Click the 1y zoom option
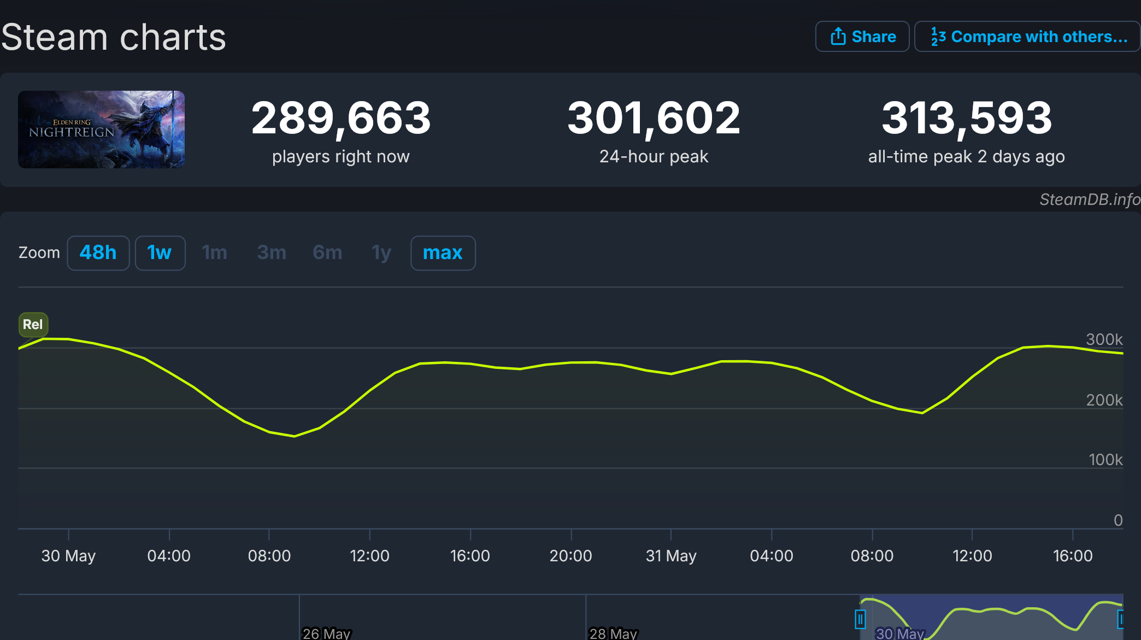 click(381, 253)
